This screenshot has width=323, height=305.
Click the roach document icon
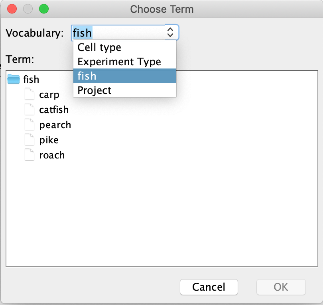30,155
